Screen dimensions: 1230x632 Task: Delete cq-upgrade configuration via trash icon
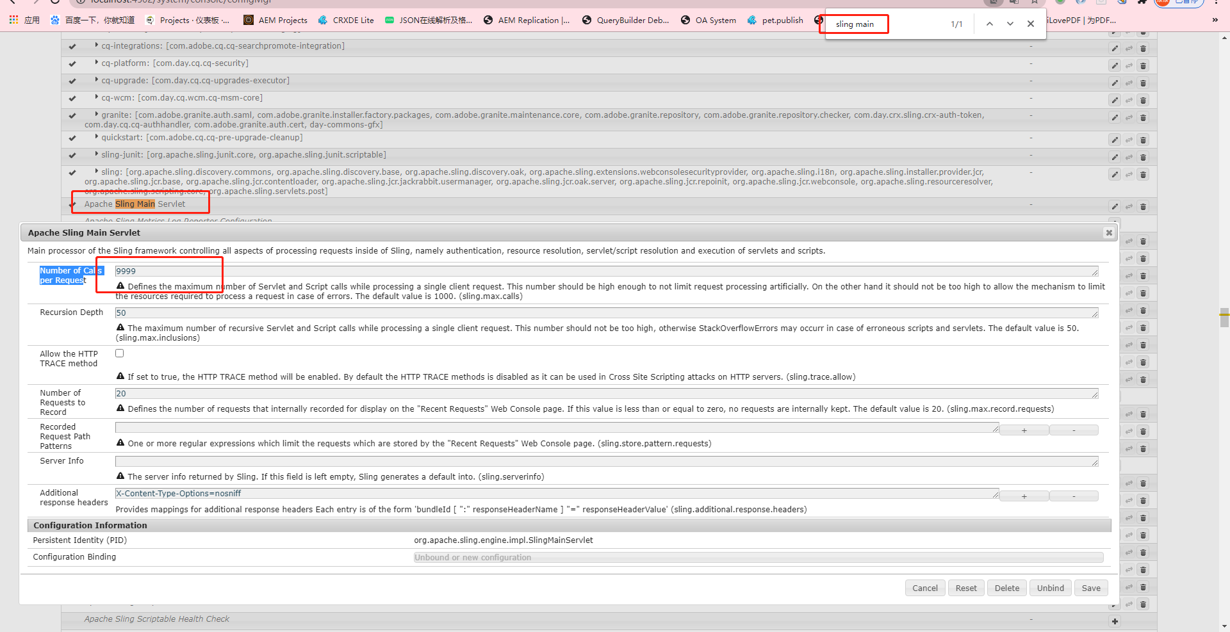(x=1143, y=83)
